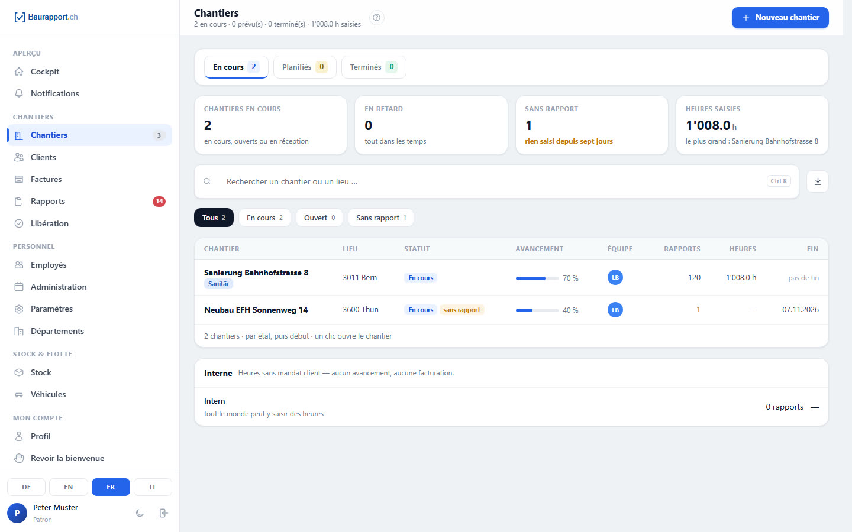This screenshot has height=532, width=852.
Task: Click the Clients people icon
Action: [19, 157]
